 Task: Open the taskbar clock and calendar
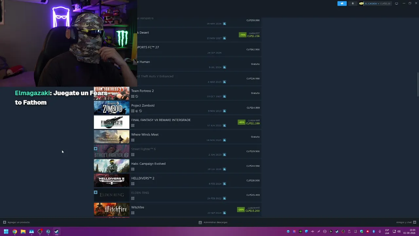[409, 231]
